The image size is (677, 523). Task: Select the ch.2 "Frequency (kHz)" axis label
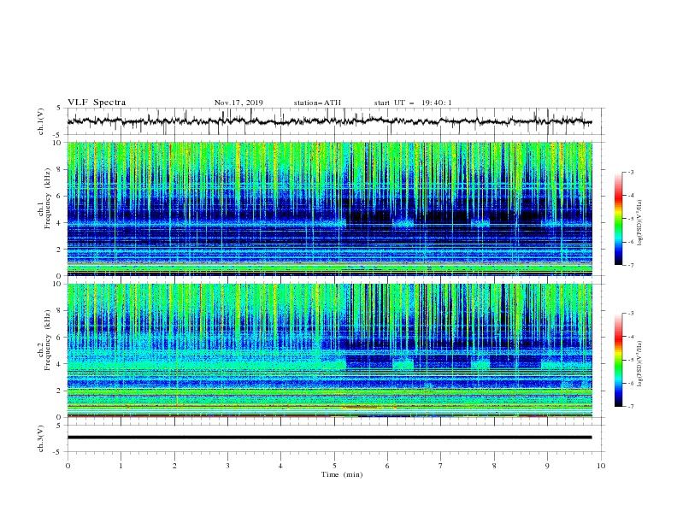pyautogui.click(x=48, y=339)
